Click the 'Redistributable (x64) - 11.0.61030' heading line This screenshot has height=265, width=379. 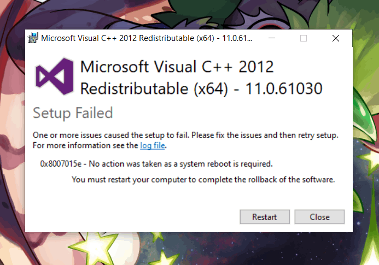tap(201, 89)
